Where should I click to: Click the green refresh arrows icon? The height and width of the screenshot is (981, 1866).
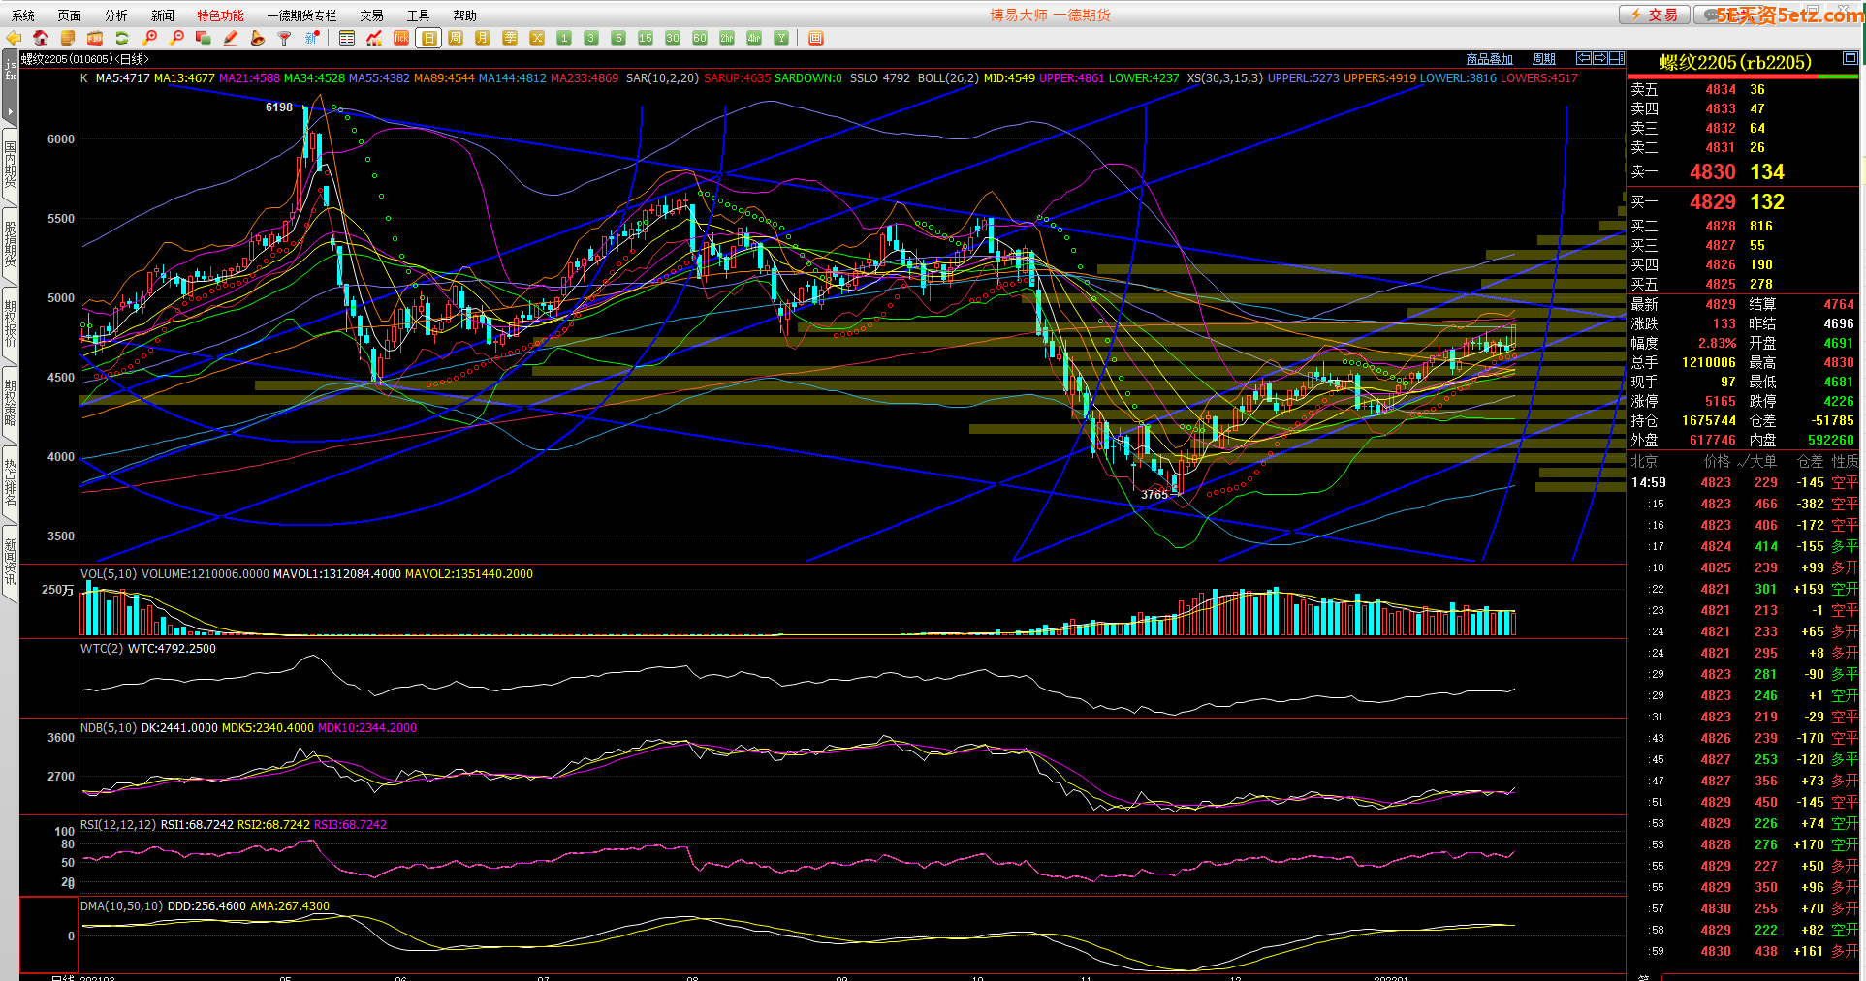(x=122, y=38)
